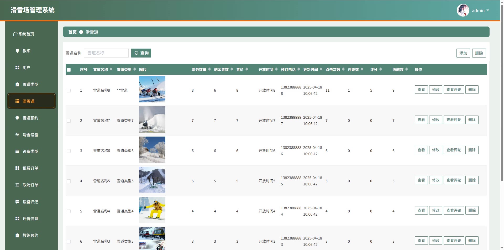504x250 pixels.
Task: Check the checkbox for row 雪道名称8
Action: click(x=69, y=91)
